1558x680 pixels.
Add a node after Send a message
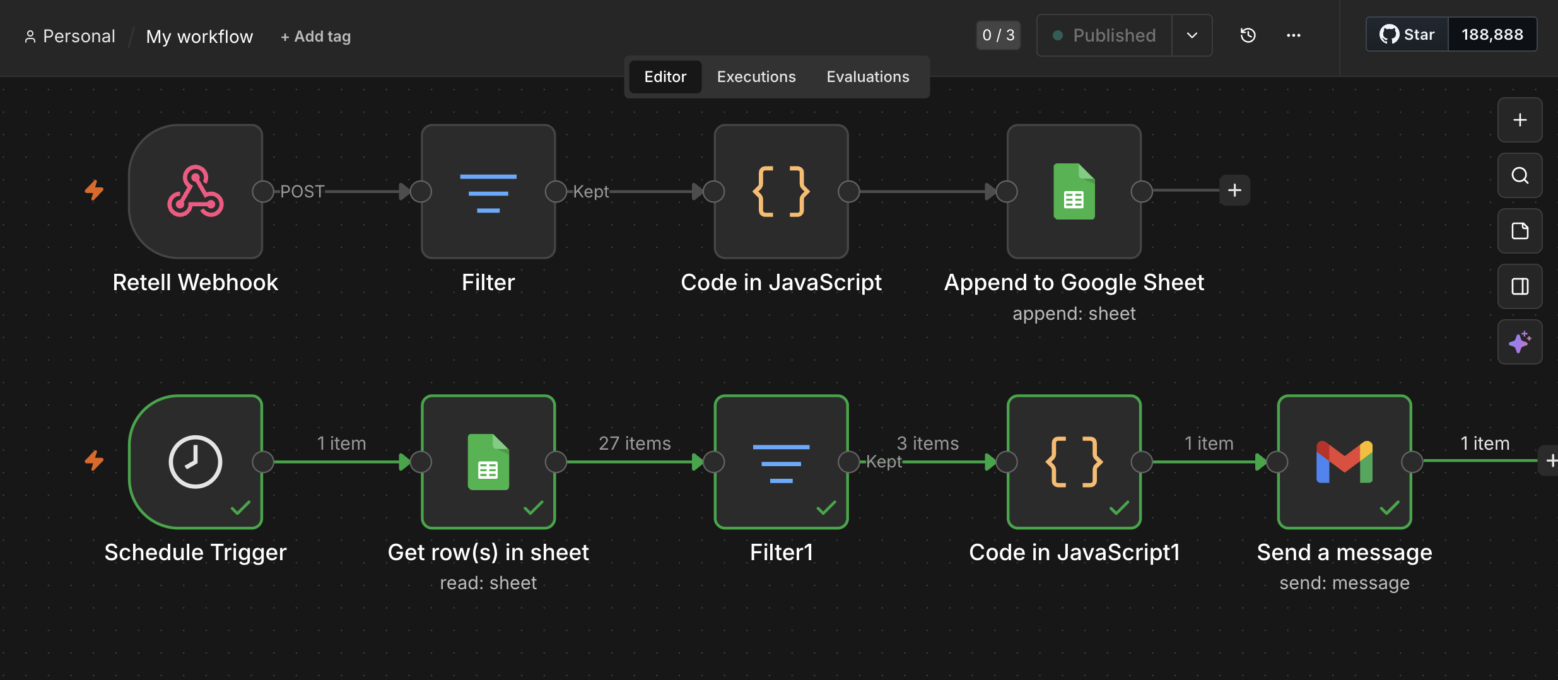click(1550, 461)
